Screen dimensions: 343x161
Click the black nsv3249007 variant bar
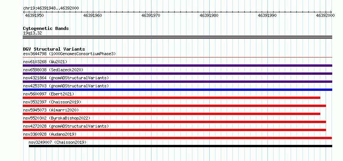point(180,146)
